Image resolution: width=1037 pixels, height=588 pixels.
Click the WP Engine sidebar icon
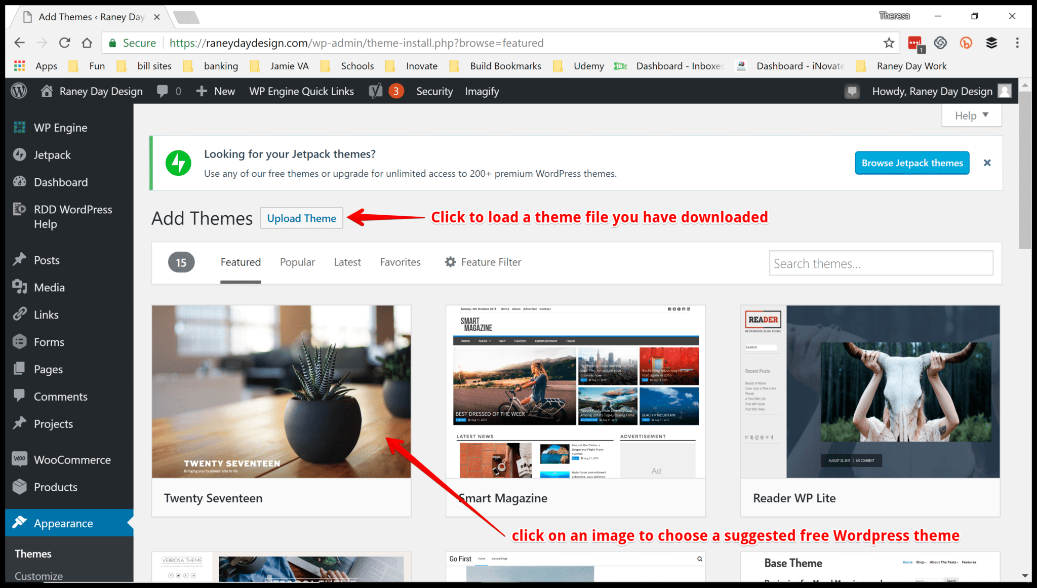[x=20, y=128]
